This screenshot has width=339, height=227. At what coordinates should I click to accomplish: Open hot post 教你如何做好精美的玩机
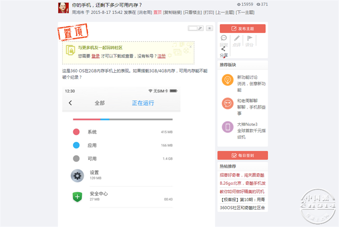[x=242, y=191]
